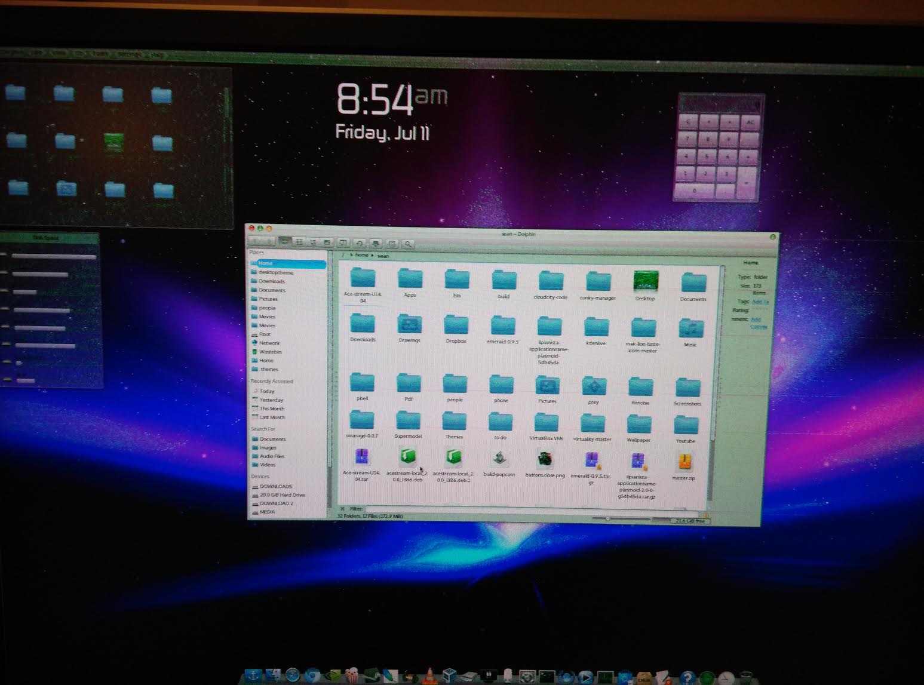The width and height of the screenshot is (924, 685).
Task: Click the Places panel scrollbar
Action: tap(330, 382)
